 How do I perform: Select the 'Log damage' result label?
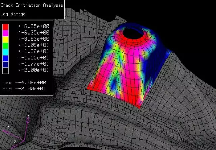[13, 14]
